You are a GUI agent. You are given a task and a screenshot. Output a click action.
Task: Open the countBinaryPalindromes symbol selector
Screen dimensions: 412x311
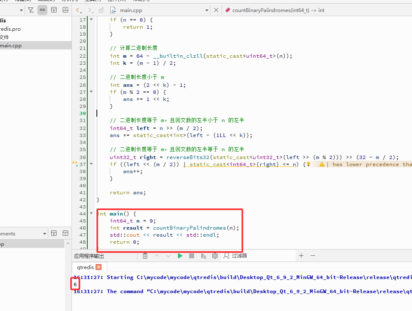pos(275,10)
